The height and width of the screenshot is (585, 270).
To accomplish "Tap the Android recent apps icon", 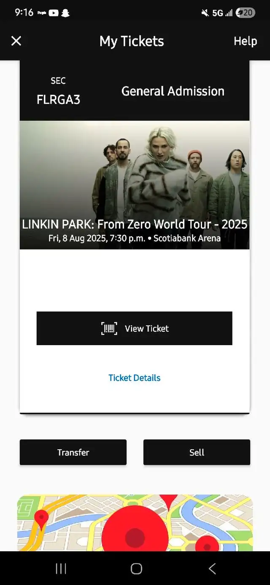I will point(61,569).
